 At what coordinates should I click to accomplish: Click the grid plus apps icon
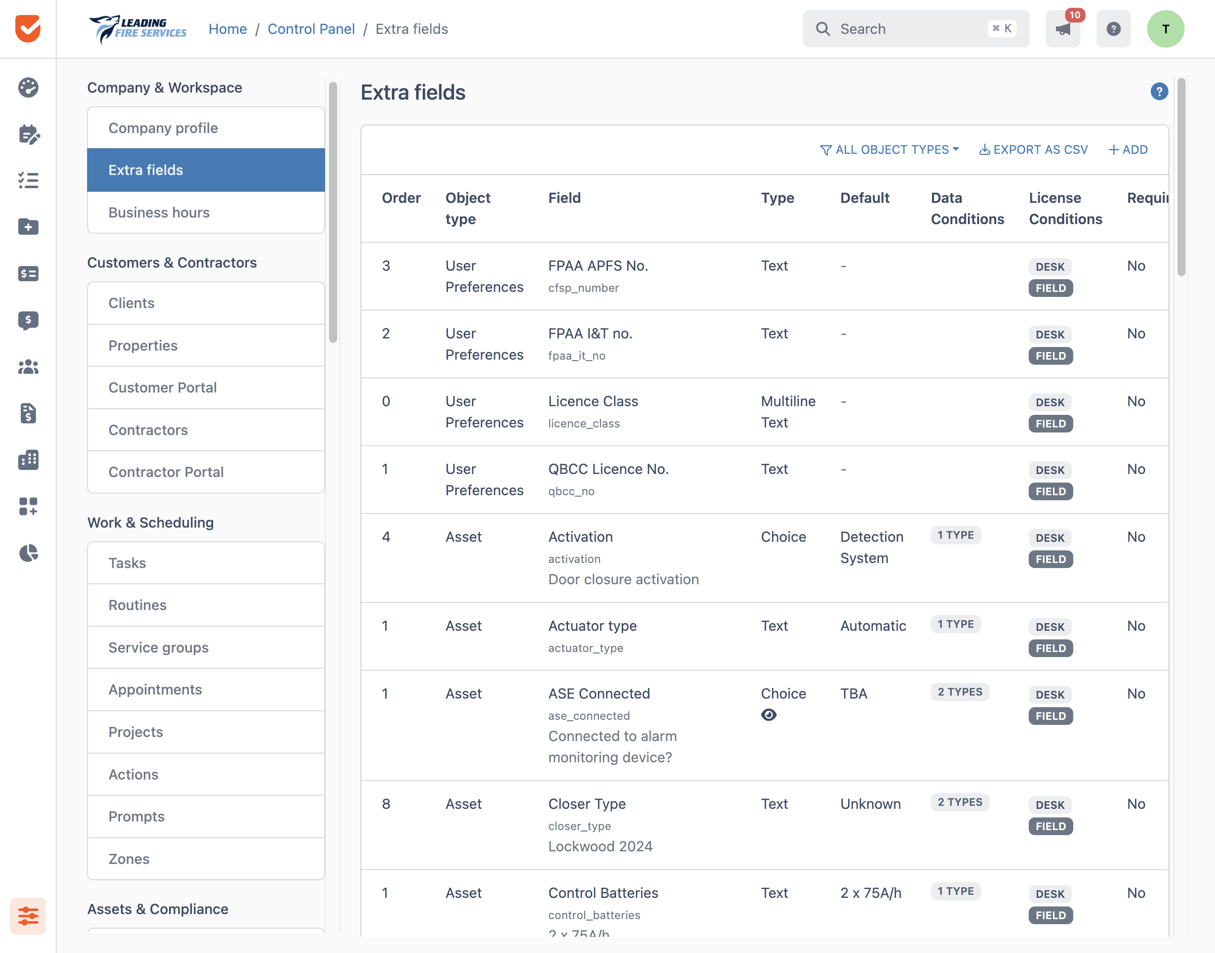[x=28, y=507]
